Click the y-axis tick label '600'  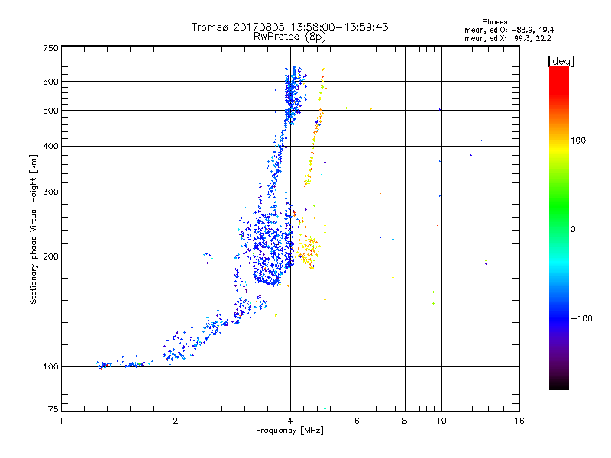(50, 82)
